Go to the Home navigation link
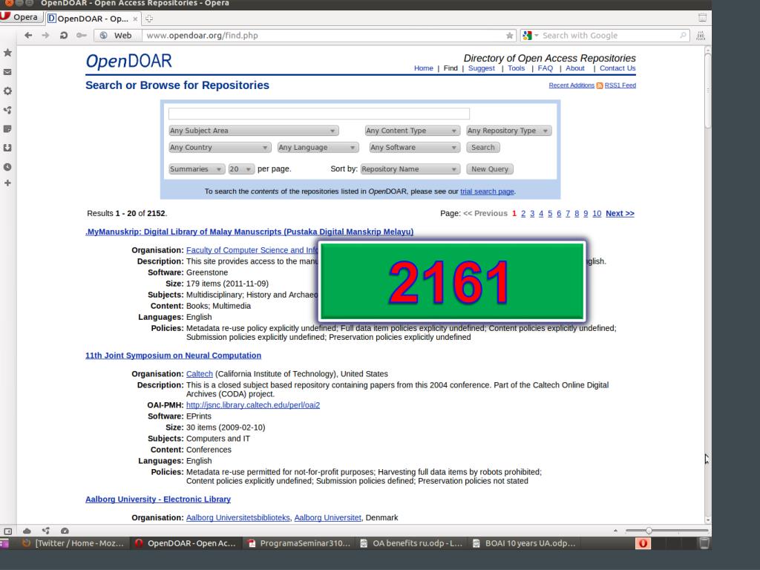Screen dimensions: 760x570 tap(424, 68)
